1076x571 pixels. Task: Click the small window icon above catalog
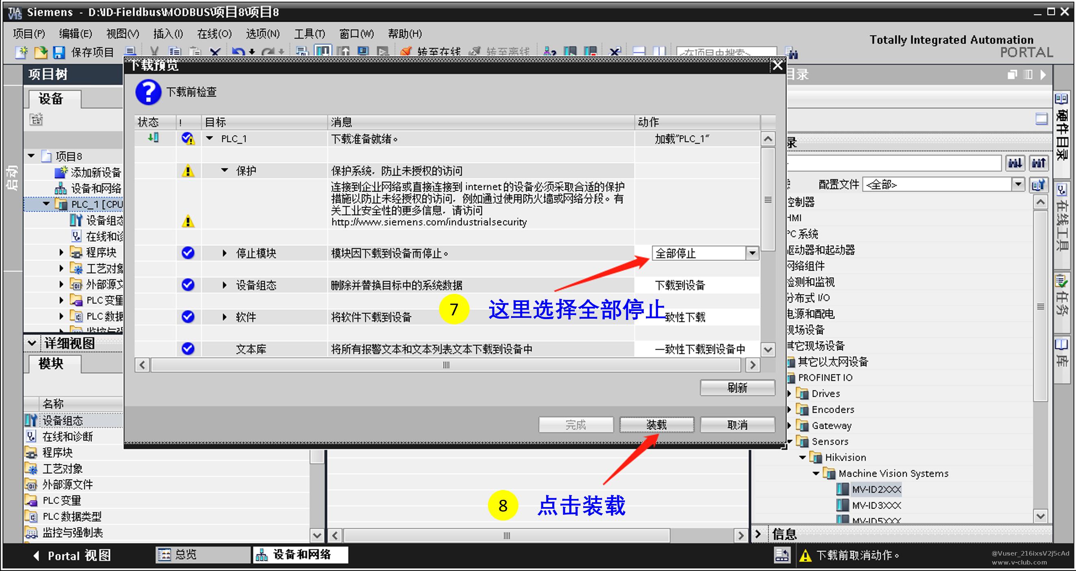pos(1041,119)
